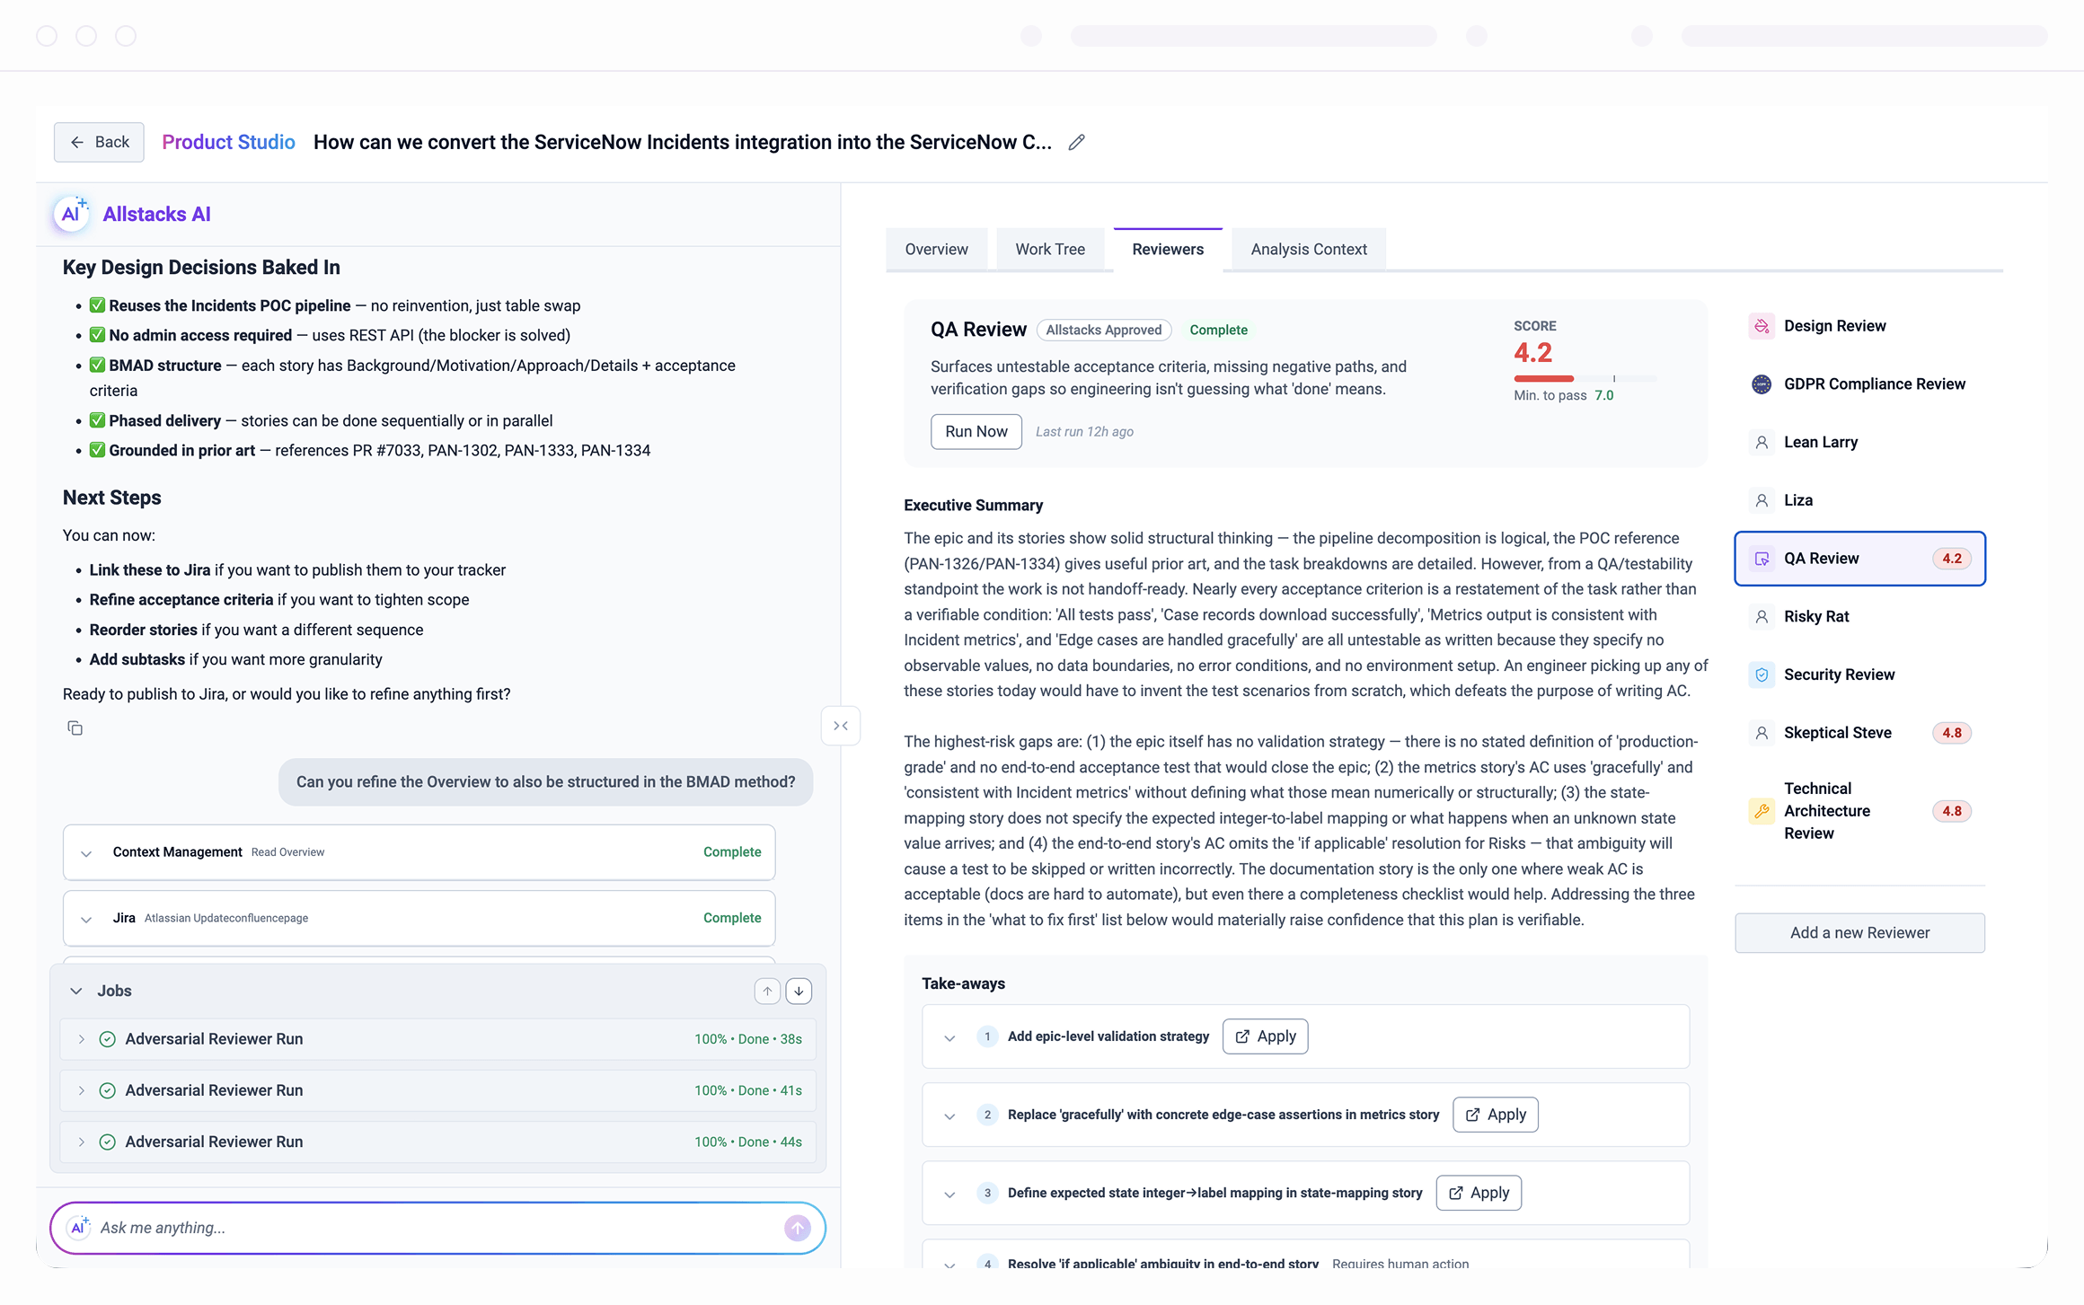This screenshot has height=1305, width=2084.
Task: Click the AI sparkle icon in ask field
Action: 79,1227
